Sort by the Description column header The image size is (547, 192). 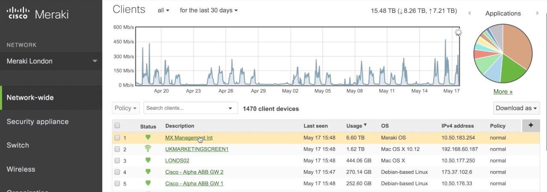point(180,126)
